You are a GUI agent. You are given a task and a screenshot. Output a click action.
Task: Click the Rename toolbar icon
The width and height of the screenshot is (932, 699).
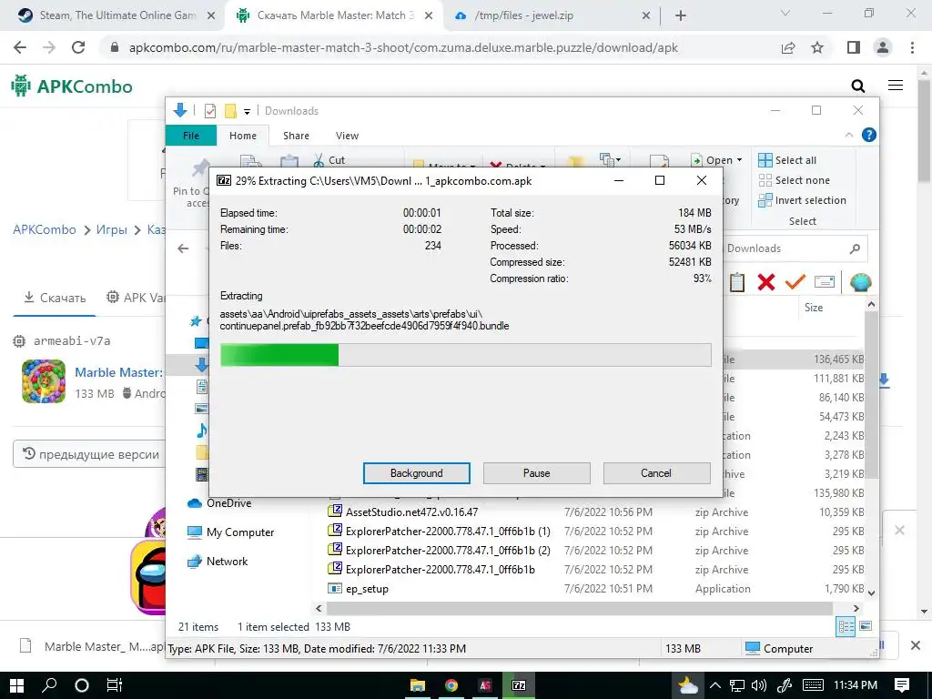coord(825,282)
